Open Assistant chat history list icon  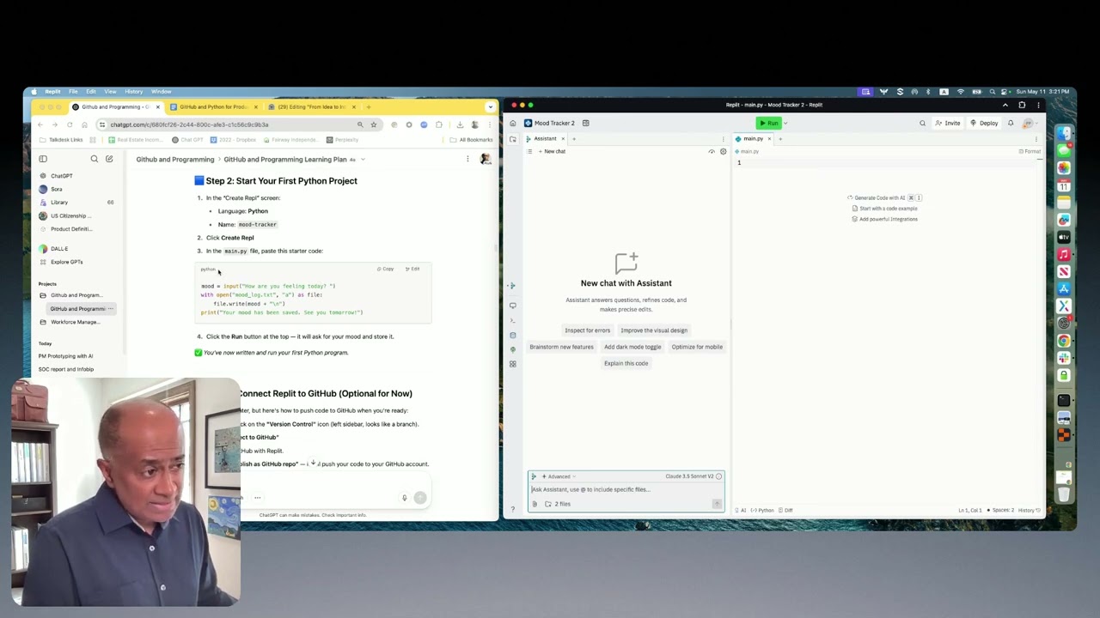529,151
